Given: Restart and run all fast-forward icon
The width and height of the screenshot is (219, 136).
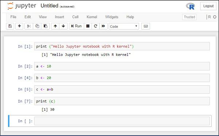Looking at the screenshot, I should (x=103, y=26).
